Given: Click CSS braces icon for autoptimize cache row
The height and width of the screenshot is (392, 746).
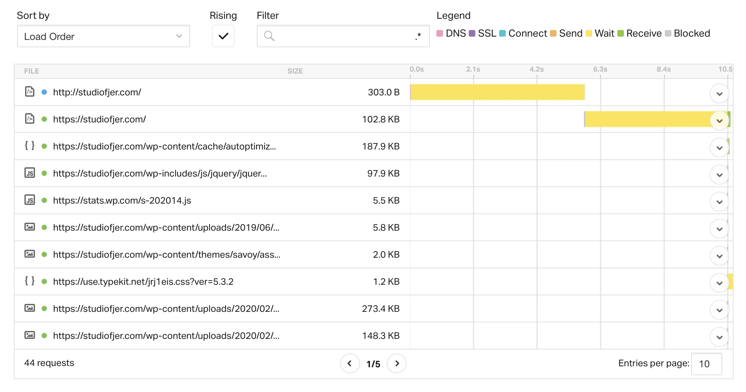Looking at the screenshot, I should (30, 146).
